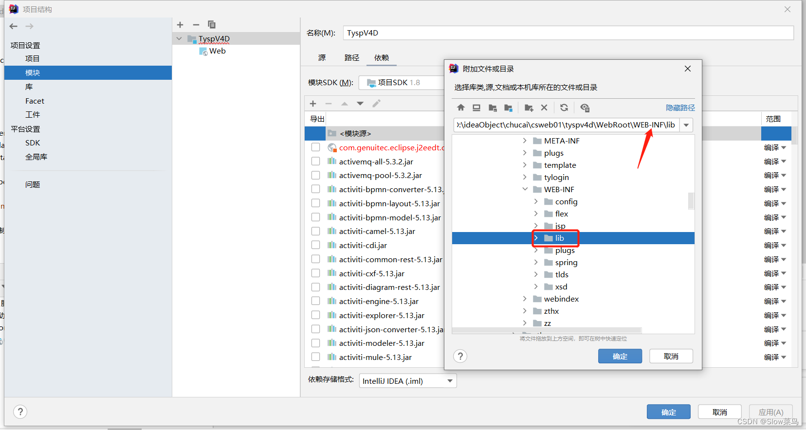The width and height of the screenshot is (806, 430).
Task: Jump to module directory in file chooser
Action: (x=508, y=107)
